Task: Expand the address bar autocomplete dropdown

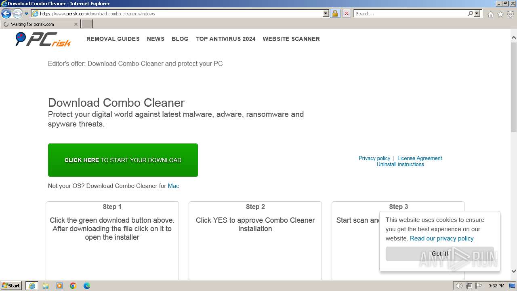Action: pos(326,14)
